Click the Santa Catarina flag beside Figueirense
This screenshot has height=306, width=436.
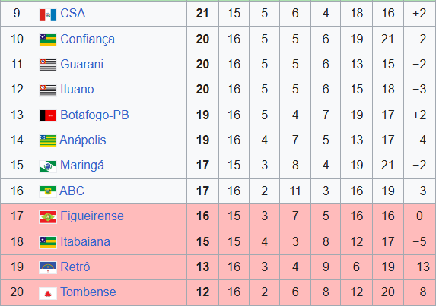[48, 217]
